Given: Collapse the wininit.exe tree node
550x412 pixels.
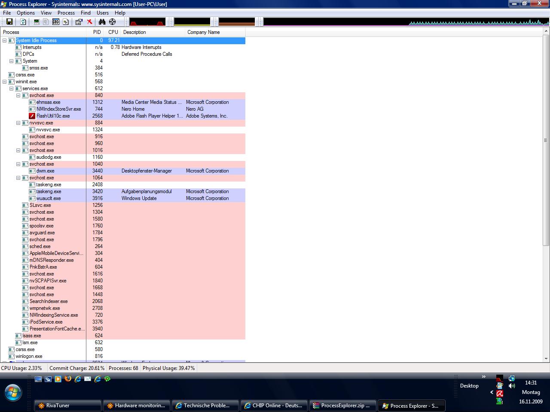Looking at the screenshot, I should [x=5, y=82].
